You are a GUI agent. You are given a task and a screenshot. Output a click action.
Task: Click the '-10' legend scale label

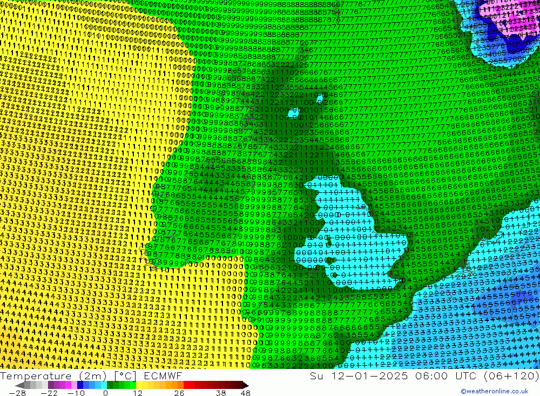[76, 393]
